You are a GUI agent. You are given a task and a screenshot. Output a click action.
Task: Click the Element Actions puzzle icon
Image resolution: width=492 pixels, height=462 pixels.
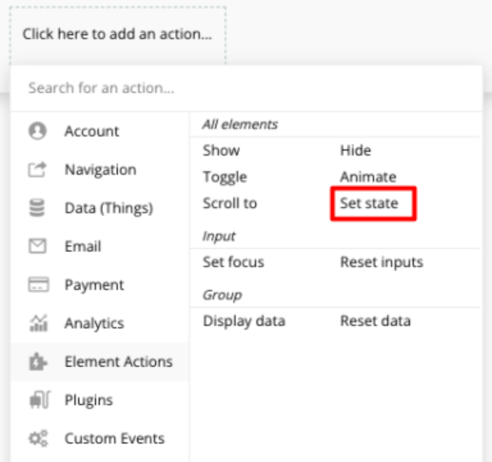pos(38,362)
